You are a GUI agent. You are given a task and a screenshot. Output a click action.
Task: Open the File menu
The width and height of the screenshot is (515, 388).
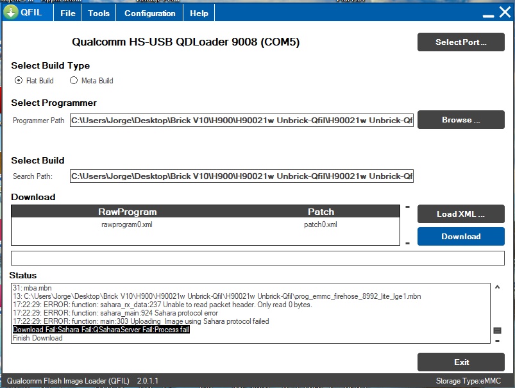(68, 13)
